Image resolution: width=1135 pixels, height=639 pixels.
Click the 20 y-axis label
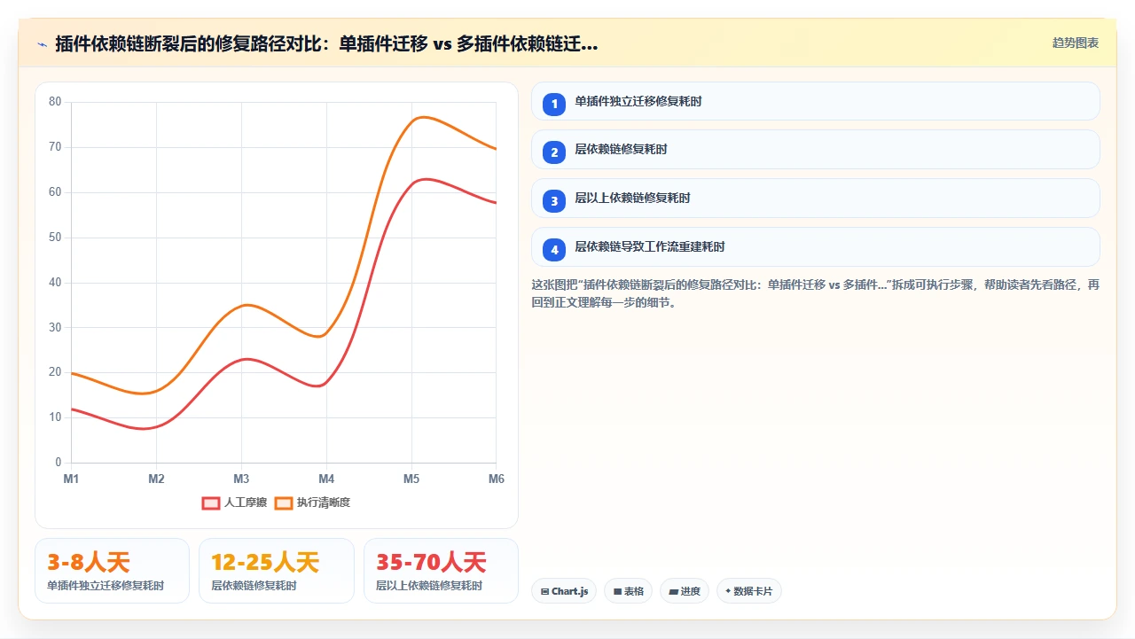[55, 372]
